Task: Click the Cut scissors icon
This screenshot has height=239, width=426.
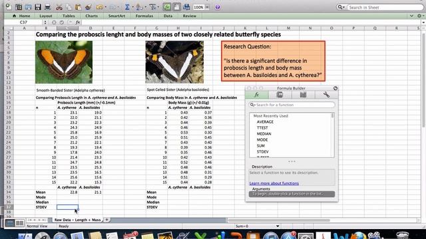Action: tap(59, 7)
